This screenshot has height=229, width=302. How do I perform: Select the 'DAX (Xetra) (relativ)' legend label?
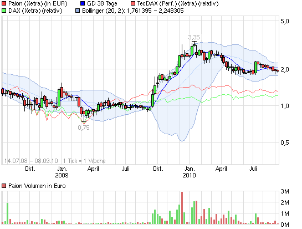coord(35,11)
